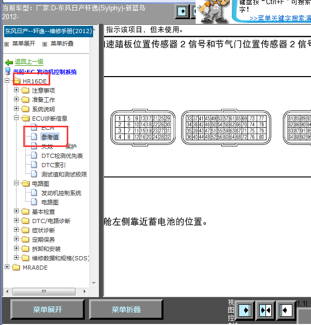This screenshot has height=325, width=311.
Task: Click the 发动机控制系统 document icon
Action: (x=34, y=193)
